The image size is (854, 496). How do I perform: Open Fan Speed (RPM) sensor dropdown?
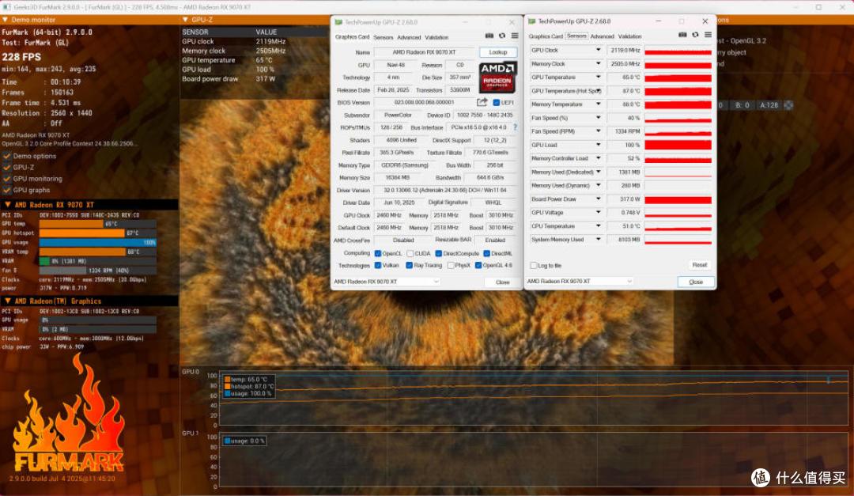(x=598, y=131)
